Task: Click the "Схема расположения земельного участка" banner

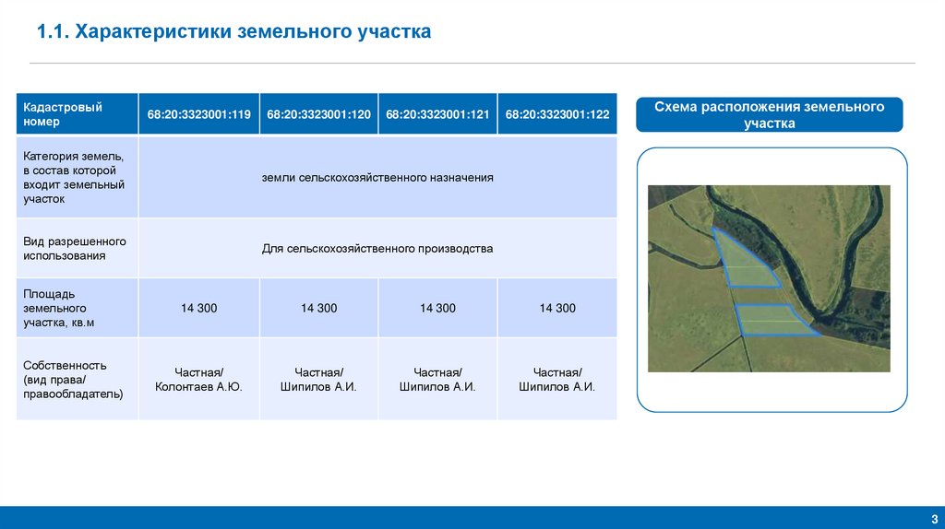Action: click(770, 114)
